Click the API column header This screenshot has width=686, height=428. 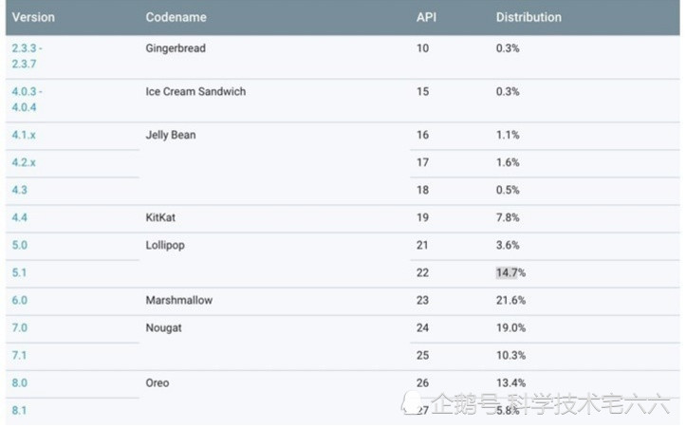(426, 17)
